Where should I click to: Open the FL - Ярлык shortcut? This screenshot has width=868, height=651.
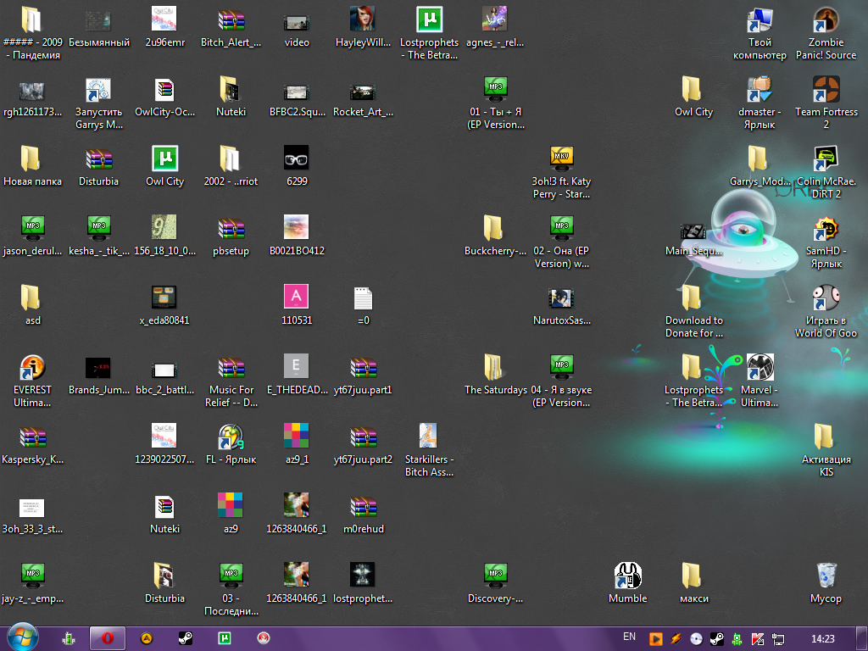click(231, 437)
